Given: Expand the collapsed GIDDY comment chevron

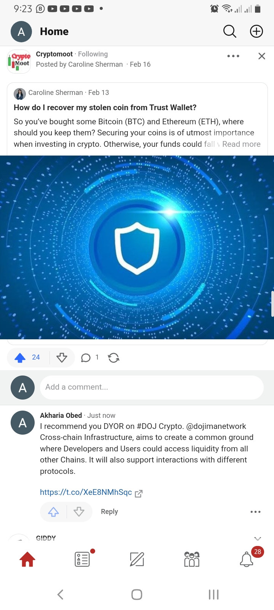Looking at the screenshot, I should coord(258,538).
